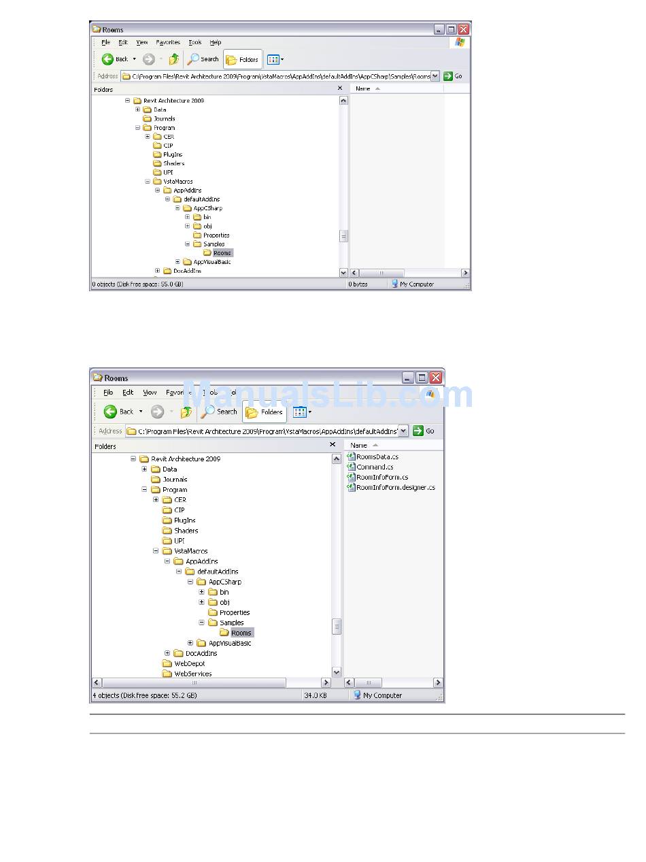The image size is (646, 862).
Task: Open Edit menu in top window
Action: 123,42
